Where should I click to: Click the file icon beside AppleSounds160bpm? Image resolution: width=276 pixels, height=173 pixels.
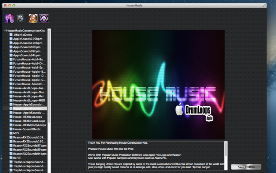(11, 43)
